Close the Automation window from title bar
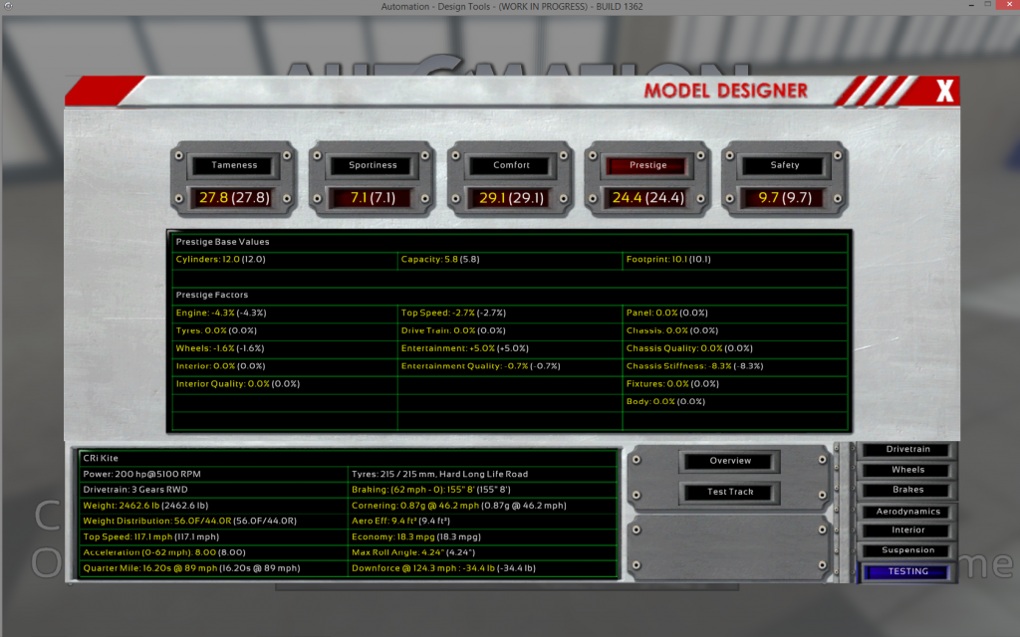1020x637 pixels. (1009, 5)
